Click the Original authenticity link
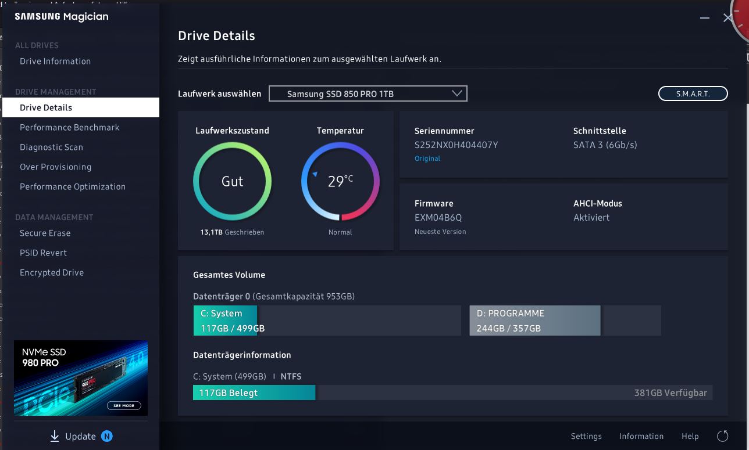Image resolution: width=749 pixels, height=450 pixels. click(427, 159)
